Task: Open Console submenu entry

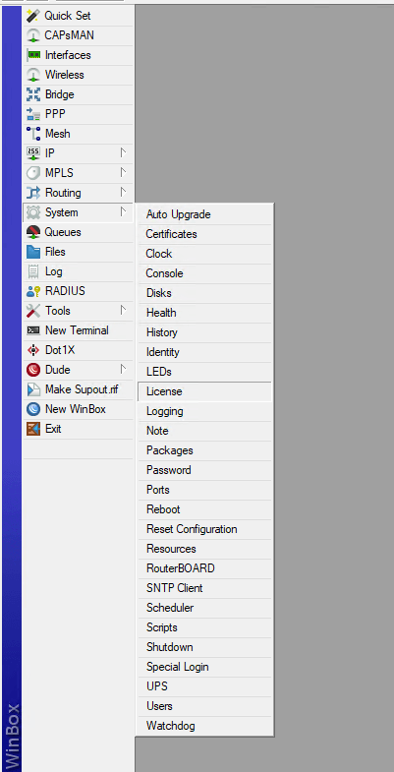Action: (x=204, y=273)
